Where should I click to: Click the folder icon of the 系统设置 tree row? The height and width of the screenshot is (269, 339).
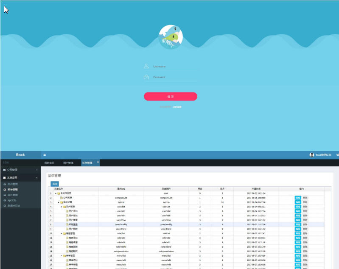click(x=62, y=202)
